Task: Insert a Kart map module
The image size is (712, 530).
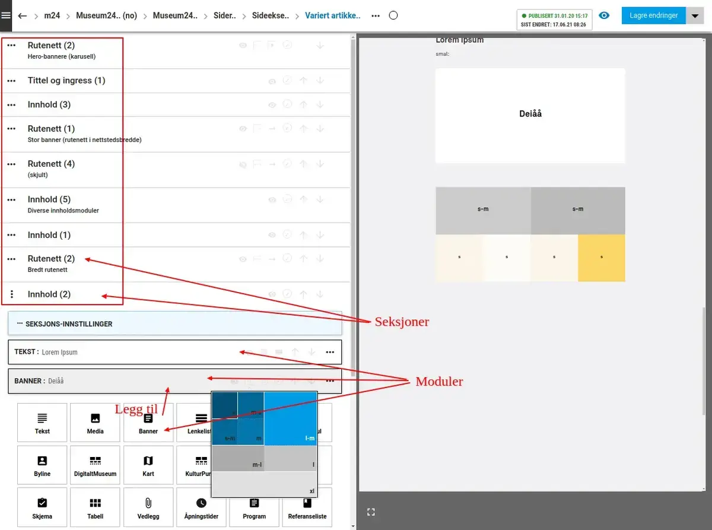Action: (x=148, y=466)
